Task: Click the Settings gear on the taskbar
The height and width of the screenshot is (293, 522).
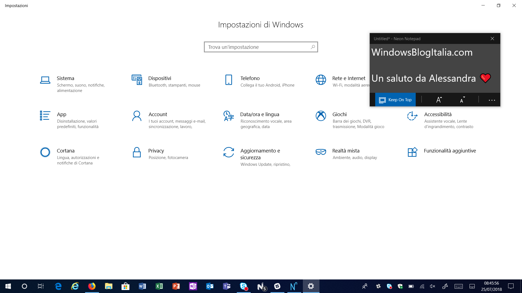Action: [x=311, y=286]
